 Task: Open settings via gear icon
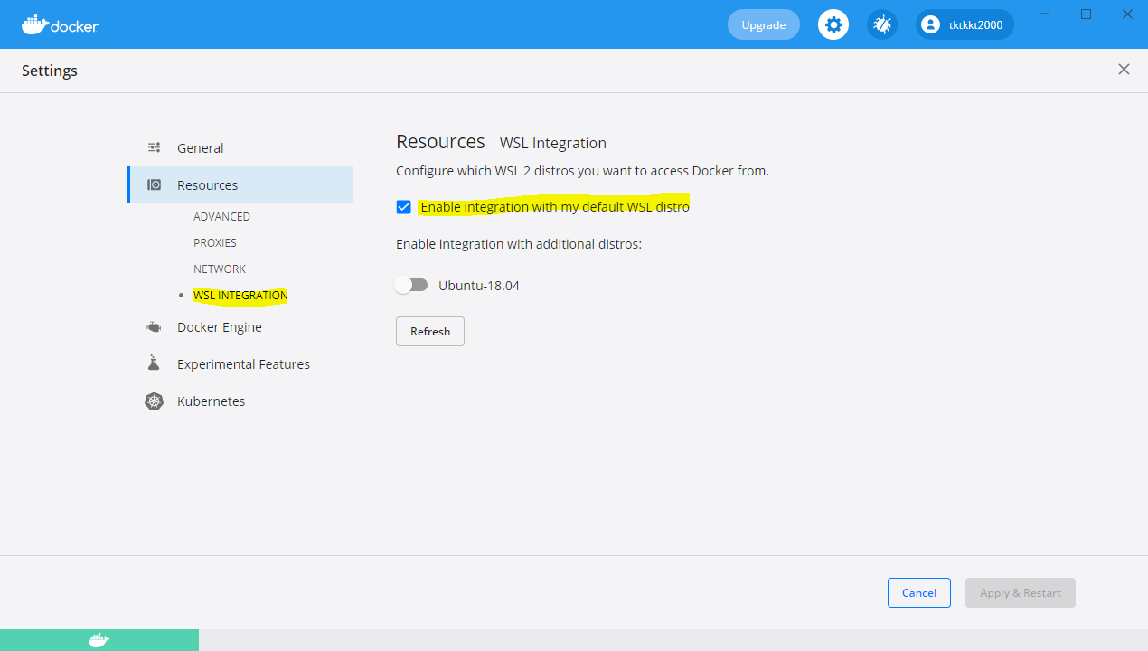pyautogui.click(x=833, y=24)
